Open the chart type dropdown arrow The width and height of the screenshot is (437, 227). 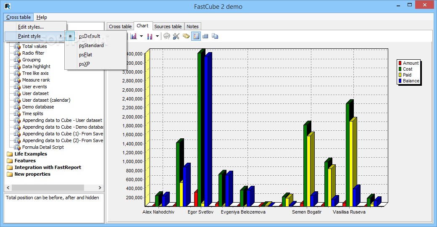click(141, 36)
